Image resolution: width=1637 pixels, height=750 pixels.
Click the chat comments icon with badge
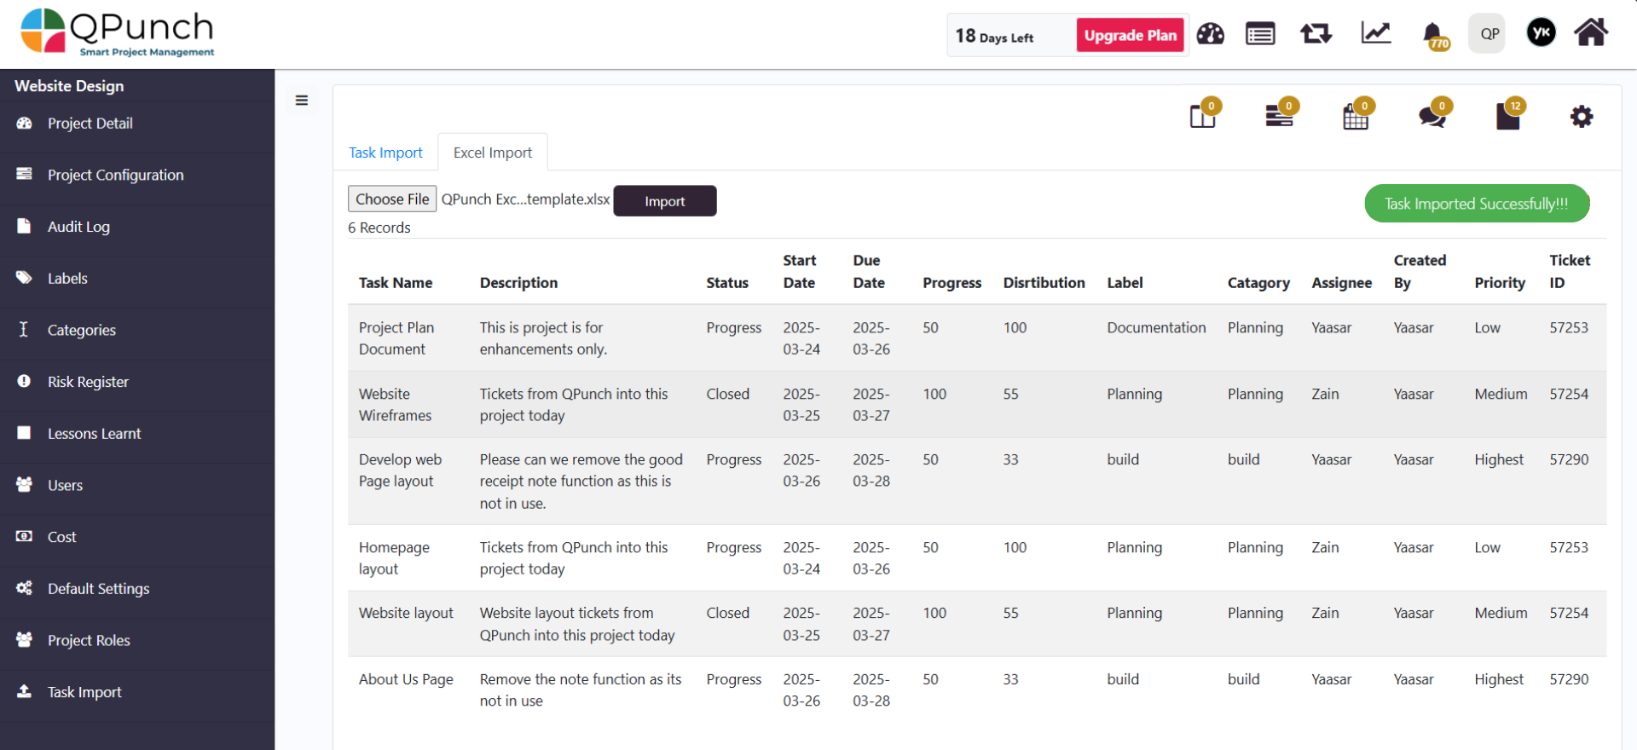coord(1432,116)
